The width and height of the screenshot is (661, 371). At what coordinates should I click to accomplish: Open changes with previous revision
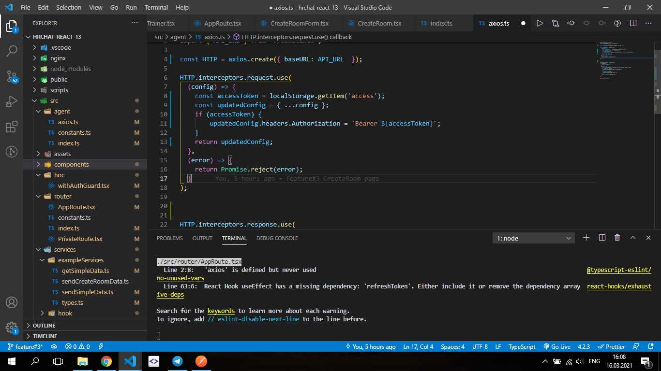tap(571, 23)
